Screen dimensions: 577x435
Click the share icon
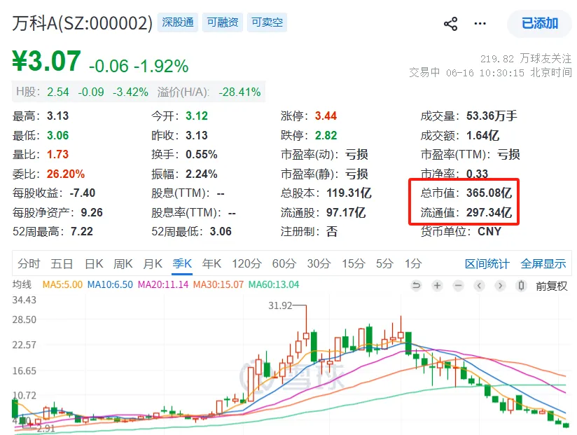[450, 24]
